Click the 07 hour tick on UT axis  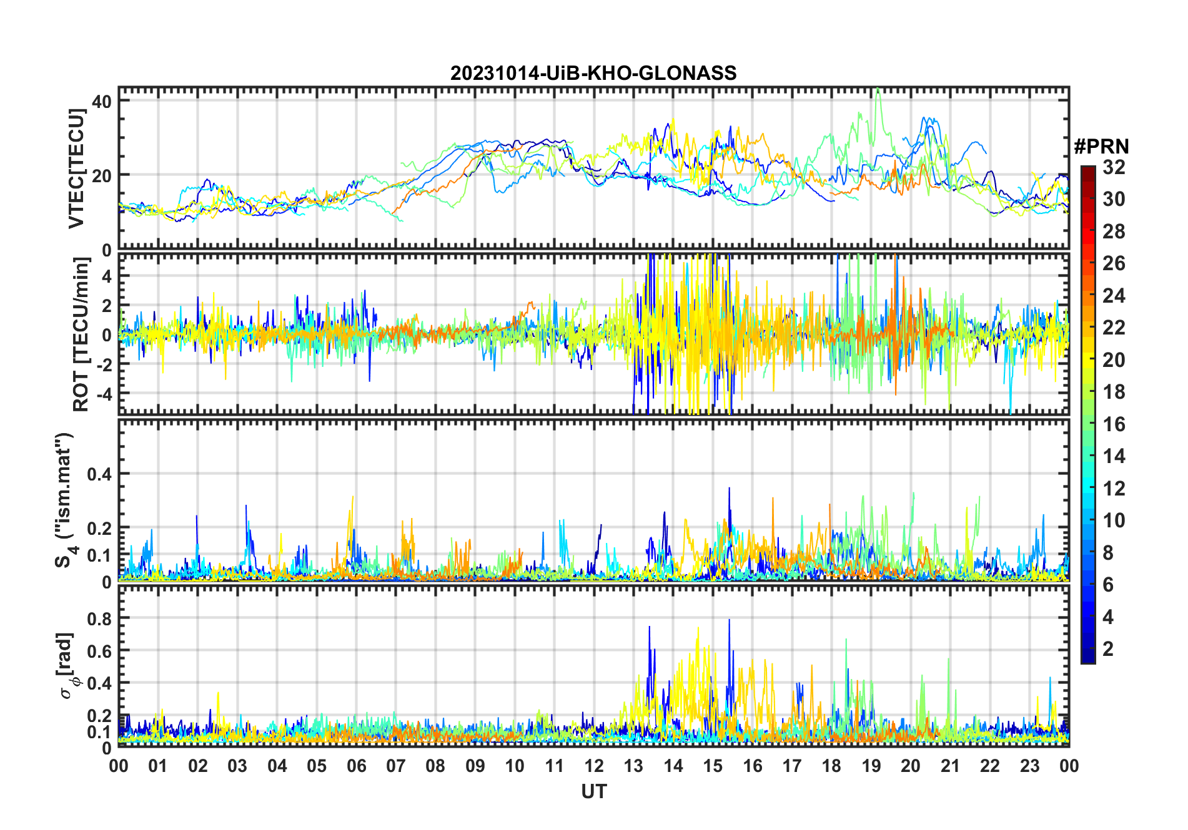[x=396, y=766]
